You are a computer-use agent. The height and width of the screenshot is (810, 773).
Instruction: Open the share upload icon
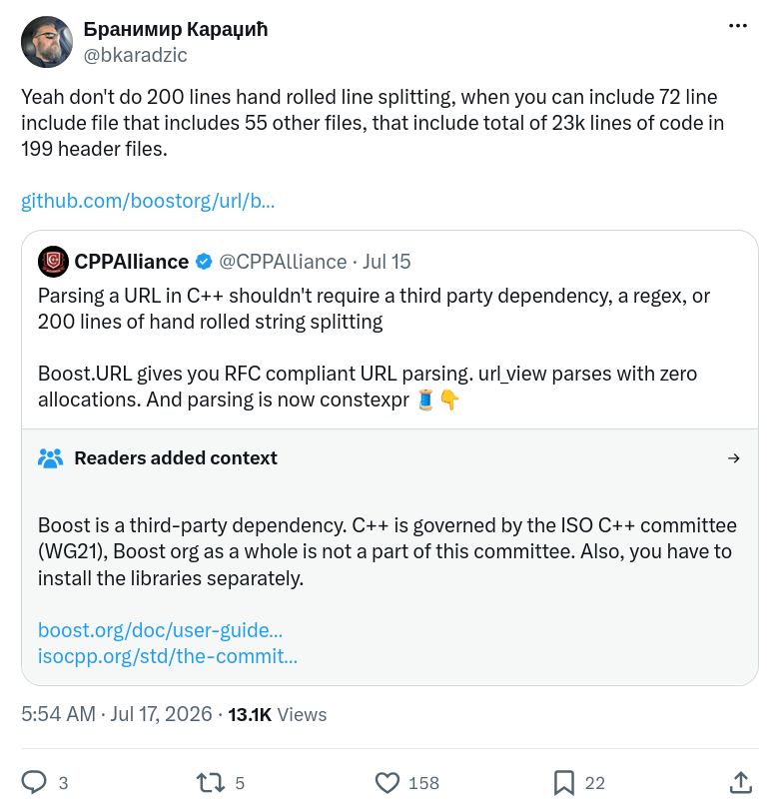click(740, 782)
